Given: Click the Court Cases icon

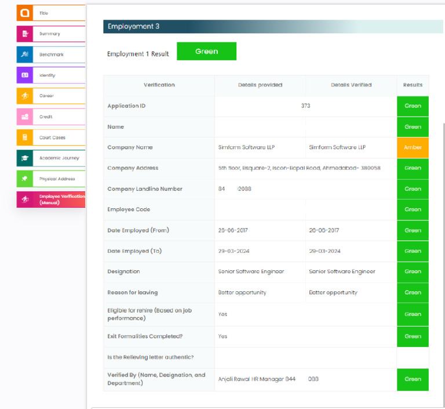Looking at the screenshot, I should [25, 137].
